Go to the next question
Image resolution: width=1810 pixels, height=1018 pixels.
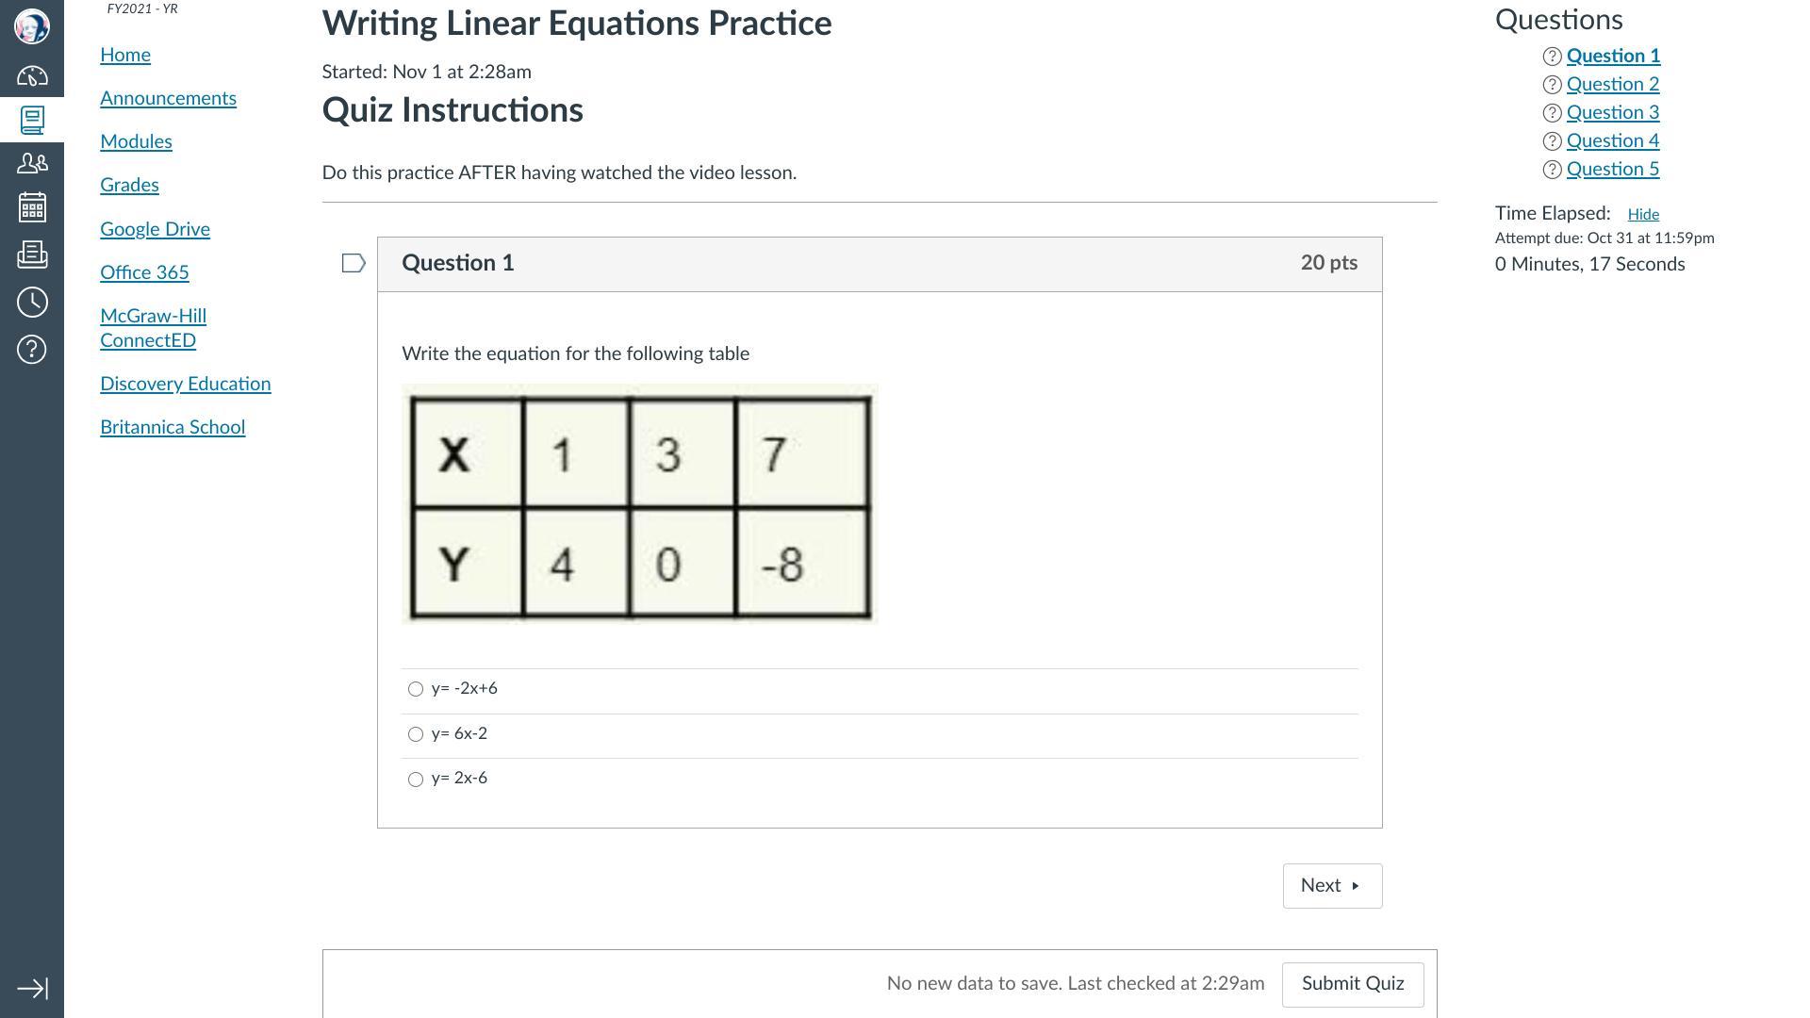pyautogui.click(x=1331, y=886)
